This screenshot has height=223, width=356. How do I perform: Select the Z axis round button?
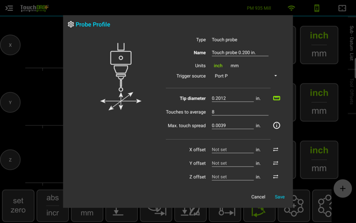10,160
